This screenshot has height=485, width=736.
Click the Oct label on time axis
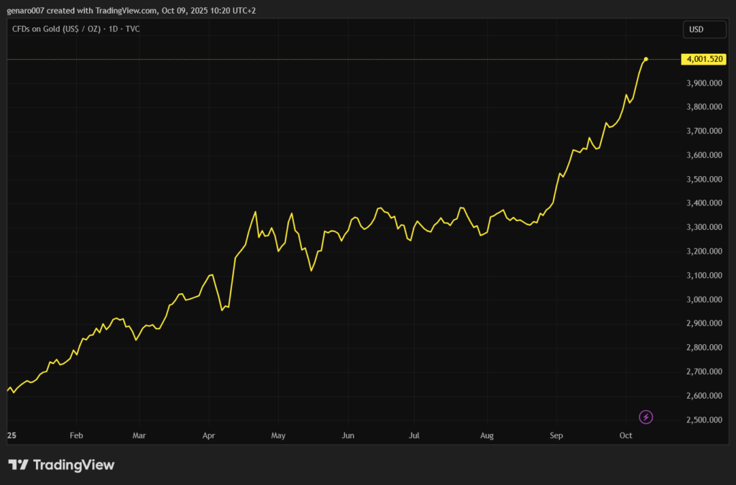[x=625, y=435]
